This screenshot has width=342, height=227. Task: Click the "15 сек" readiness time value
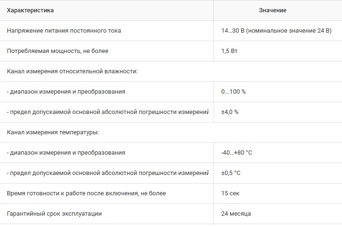click(x=230, y=193)
